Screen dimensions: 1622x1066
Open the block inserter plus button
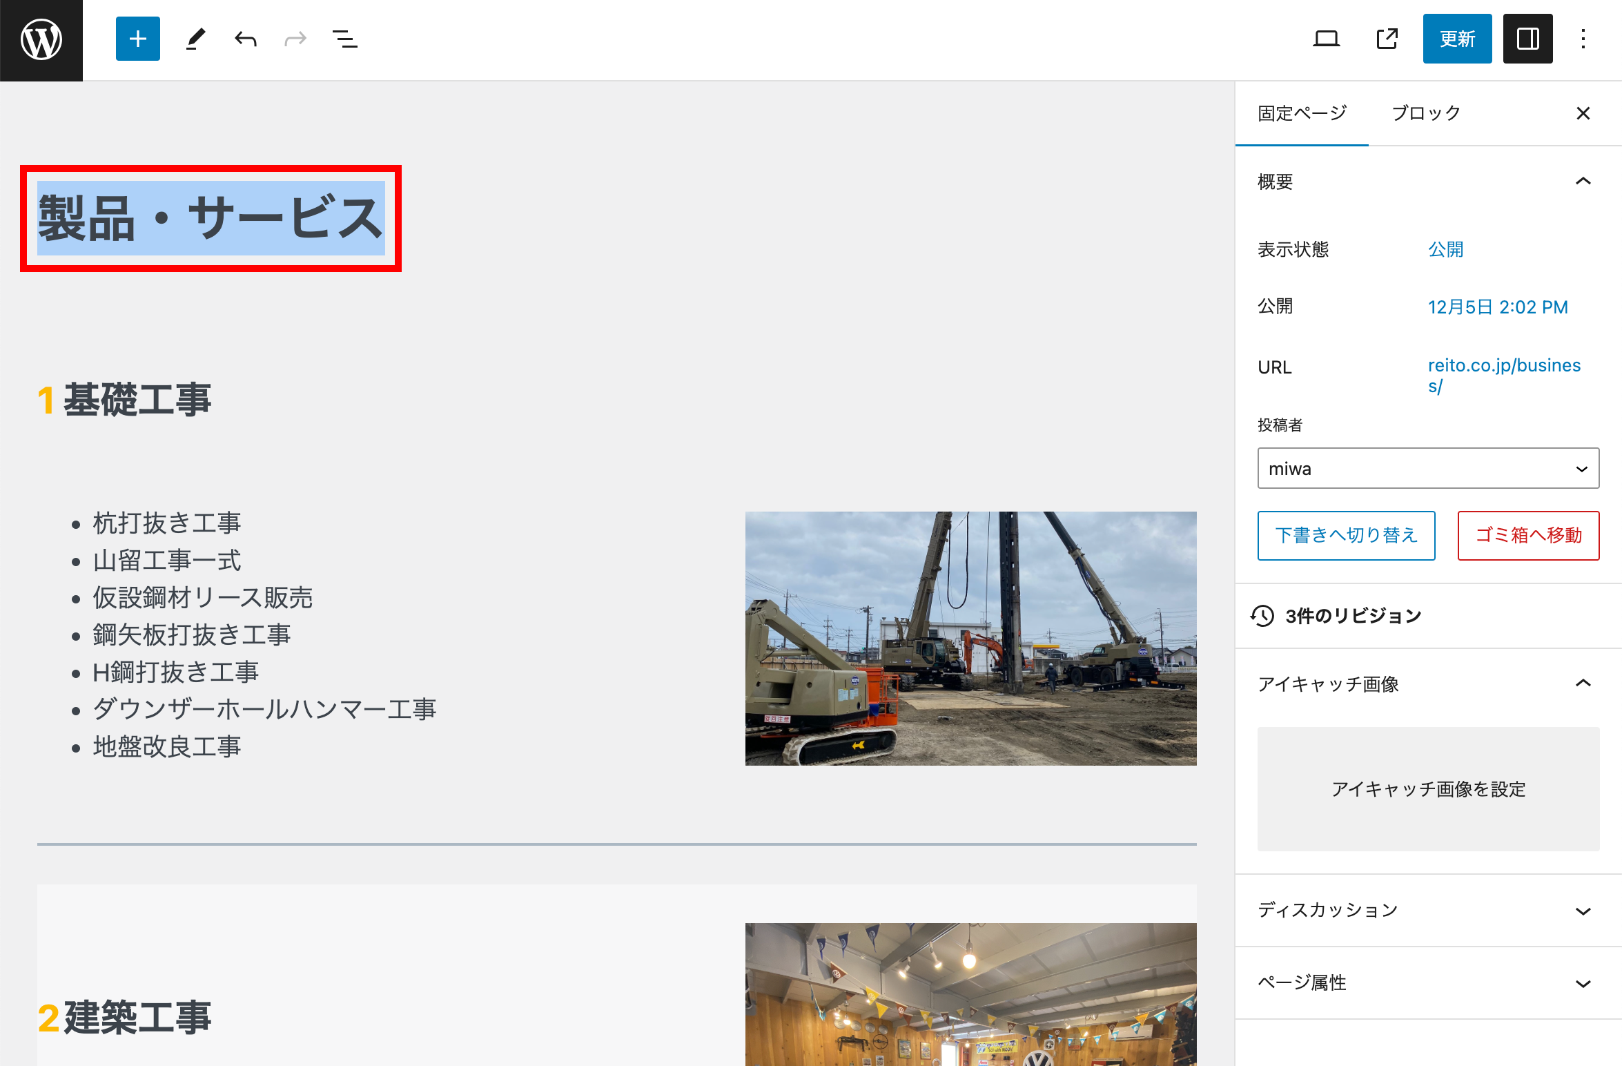coord(138,39)
